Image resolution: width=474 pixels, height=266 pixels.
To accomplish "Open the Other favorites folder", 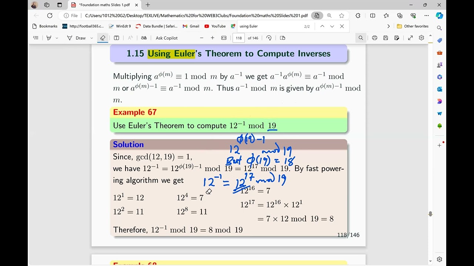I will (x=413, y=26).
